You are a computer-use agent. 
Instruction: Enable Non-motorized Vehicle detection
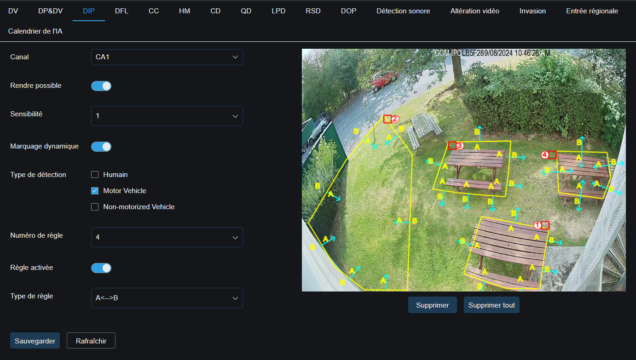pos(94,206)
